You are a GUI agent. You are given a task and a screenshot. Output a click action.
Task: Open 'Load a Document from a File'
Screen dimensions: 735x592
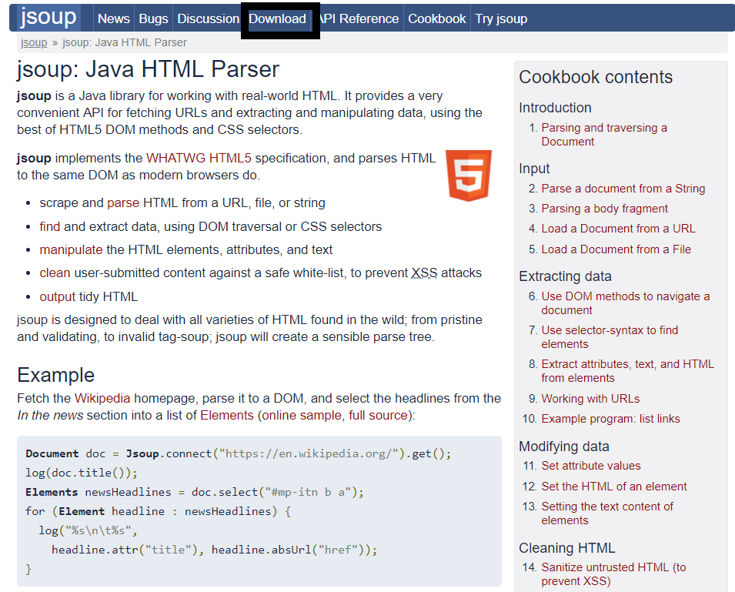point(616,249)
